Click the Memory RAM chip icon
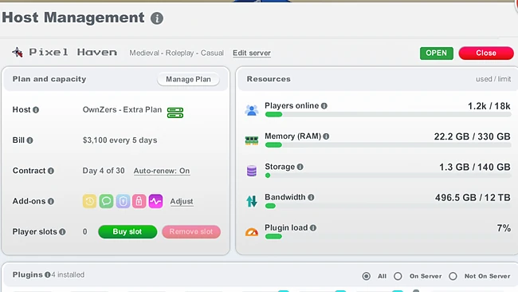Viewport: 518px width, 292px height. point(251,140)
